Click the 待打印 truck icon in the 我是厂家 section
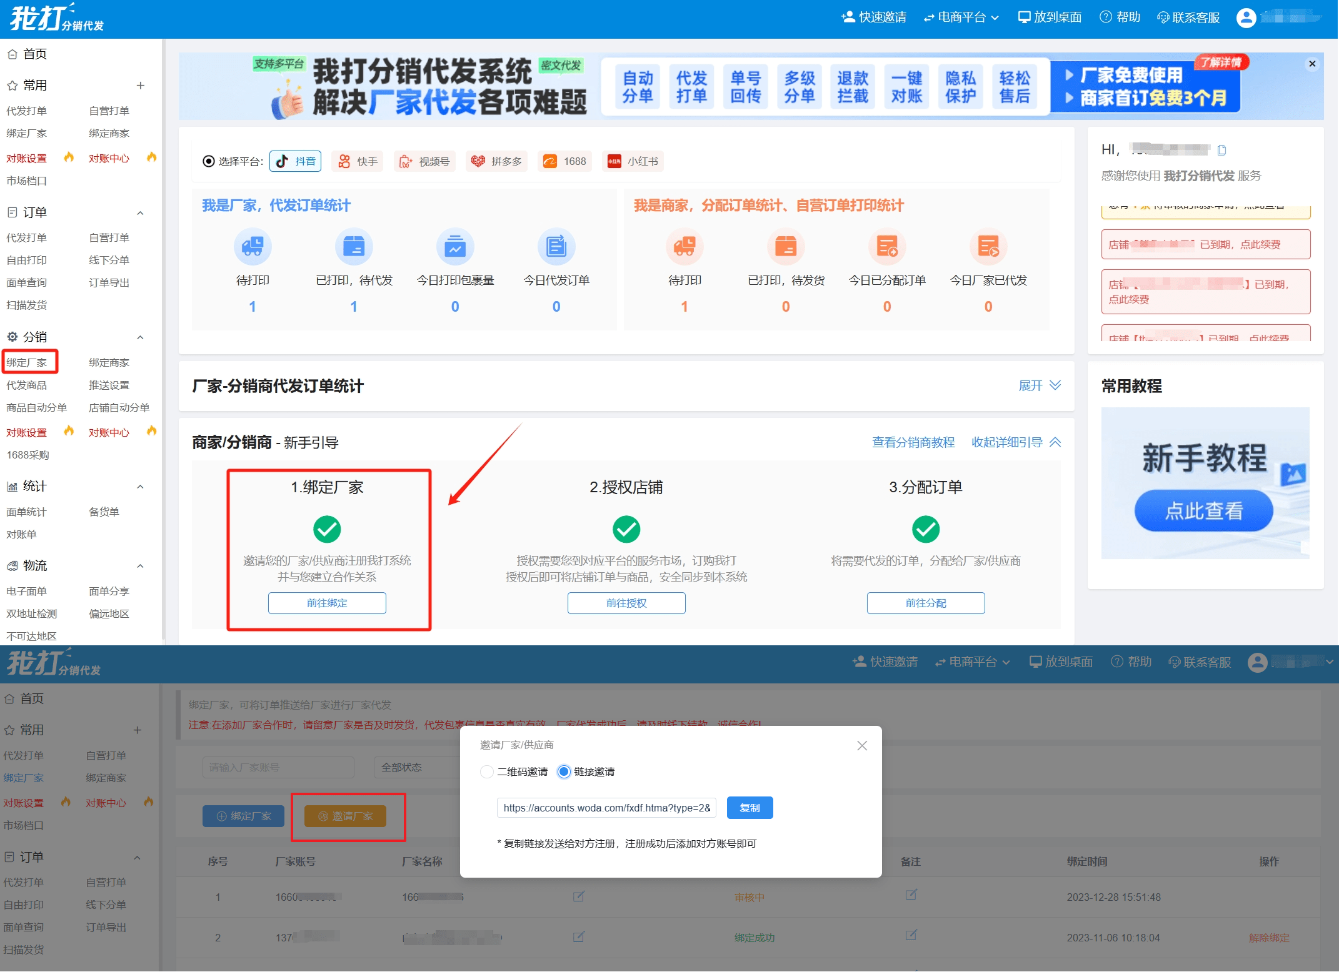 [253, 247]
